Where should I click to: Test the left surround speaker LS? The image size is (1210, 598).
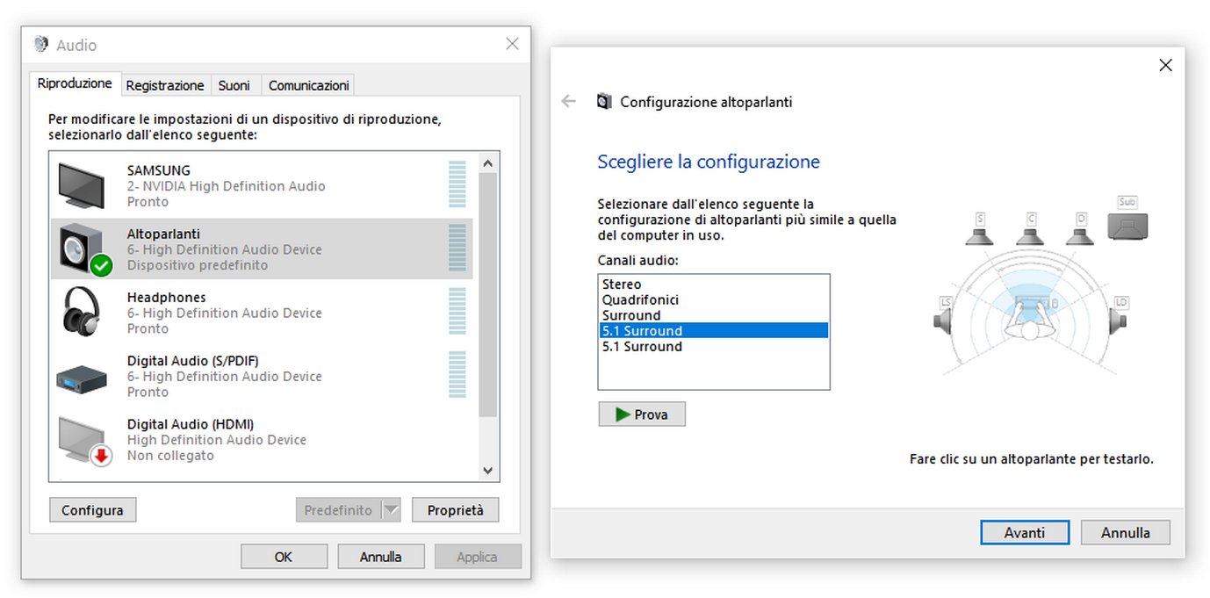point(944,317)
